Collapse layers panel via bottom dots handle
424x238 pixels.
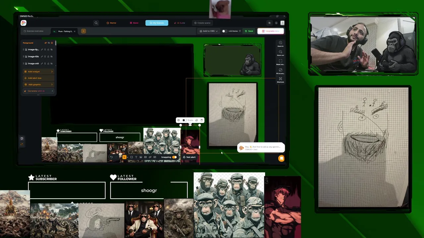click(38, 95)
